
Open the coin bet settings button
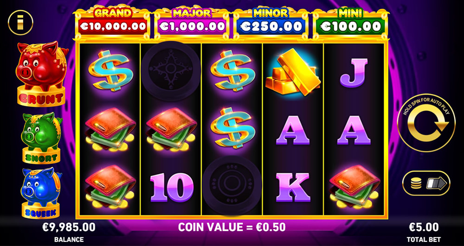point(426,183)
